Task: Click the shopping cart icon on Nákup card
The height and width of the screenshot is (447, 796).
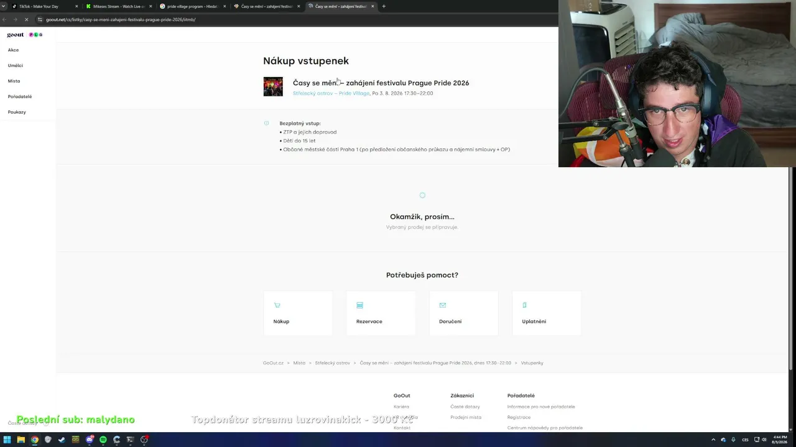Action: click(x=277, y=305)
